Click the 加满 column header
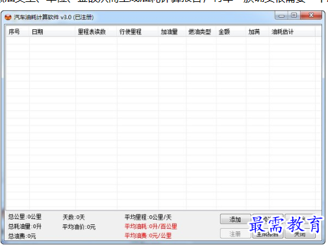 [257, 32]
